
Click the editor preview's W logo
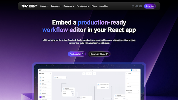pos(40,70)
